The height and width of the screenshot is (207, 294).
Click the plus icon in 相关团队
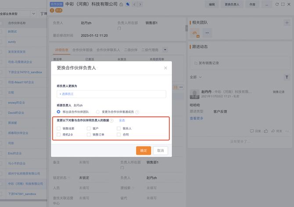point(287,22)
